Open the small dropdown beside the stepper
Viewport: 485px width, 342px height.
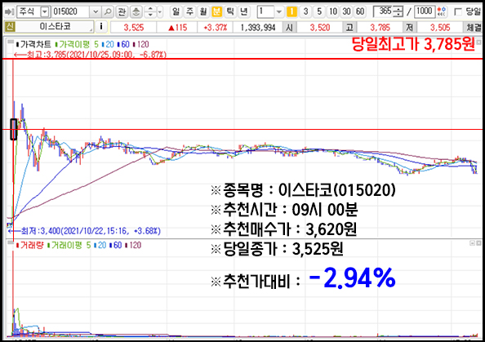160,11
